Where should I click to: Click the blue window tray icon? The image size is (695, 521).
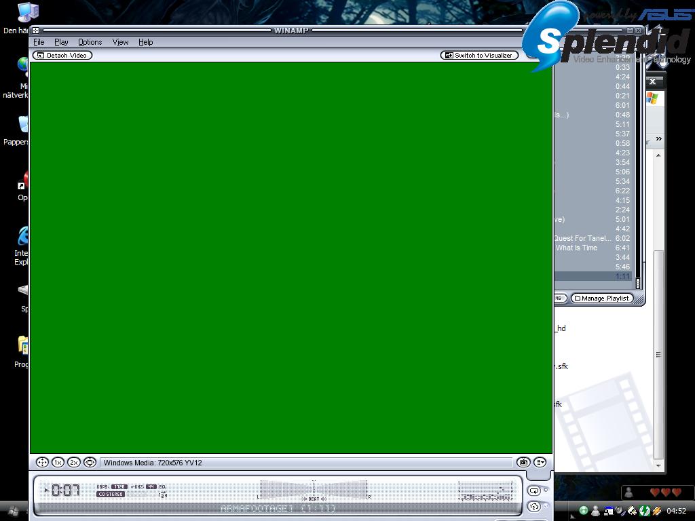point(608,510)
